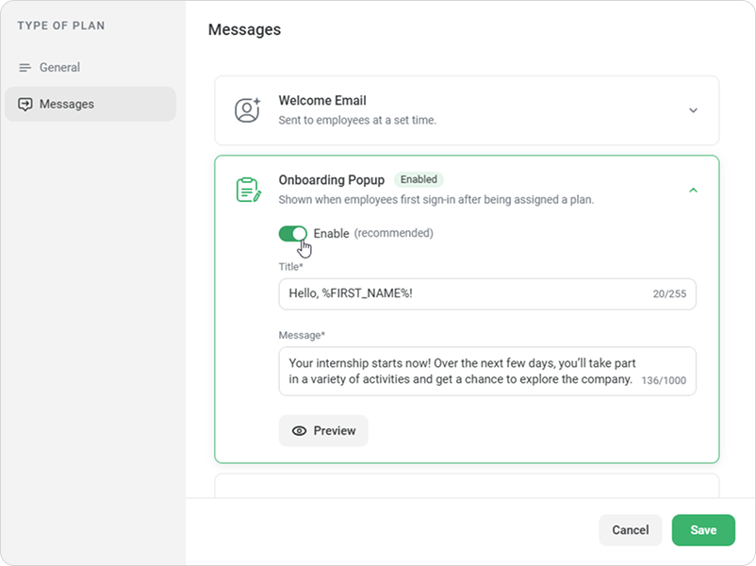Select the Messages menu item
The width and height of the screenshot is (756, 566).
[90, 104]
